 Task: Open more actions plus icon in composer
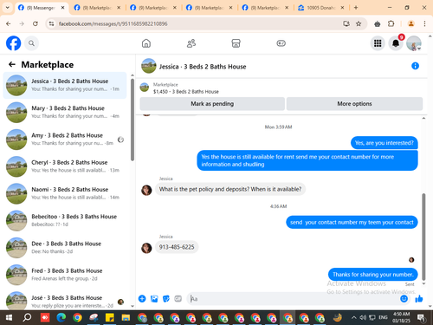[142, 299]
